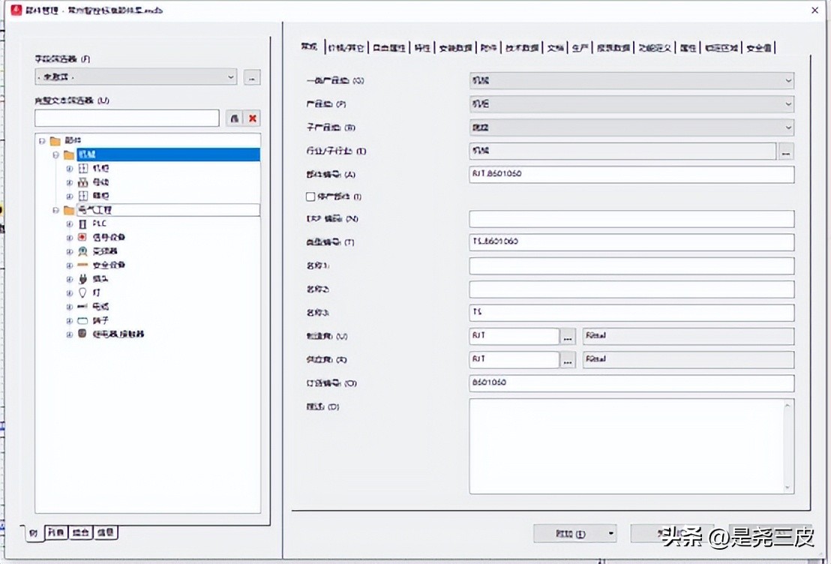The image size is (831, 564).
Task: Click the order number field 8601050
Action: coord(631,382)
